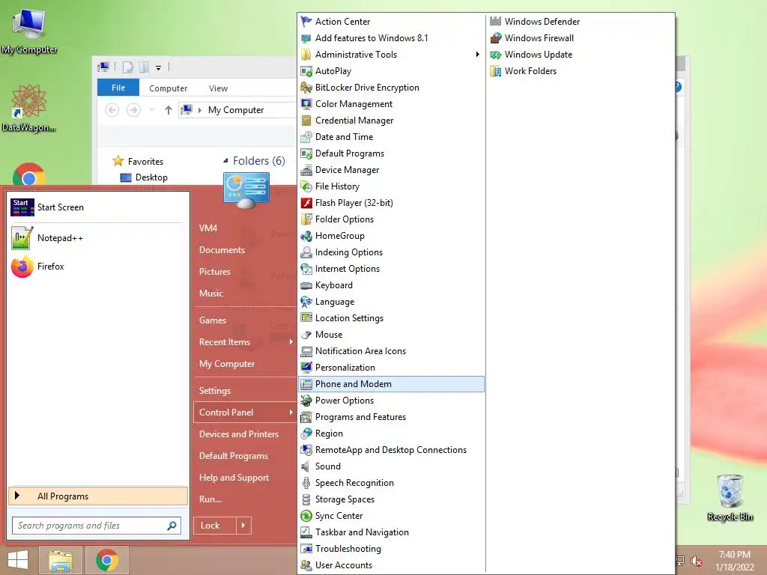Click the Lock button
The image size is (767, 575).
point(215,526)
